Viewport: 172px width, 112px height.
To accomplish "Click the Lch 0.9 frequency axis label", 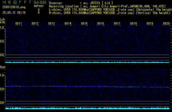I will pos(2,41).
